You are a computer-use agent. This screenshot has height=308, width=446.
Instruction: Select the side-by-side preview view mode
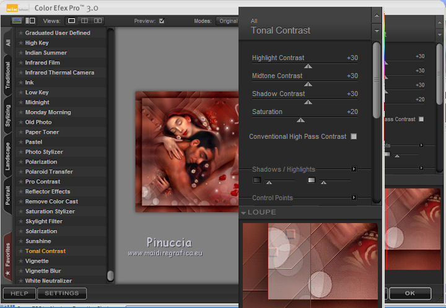pyautogui.click(x=98, y=21)
